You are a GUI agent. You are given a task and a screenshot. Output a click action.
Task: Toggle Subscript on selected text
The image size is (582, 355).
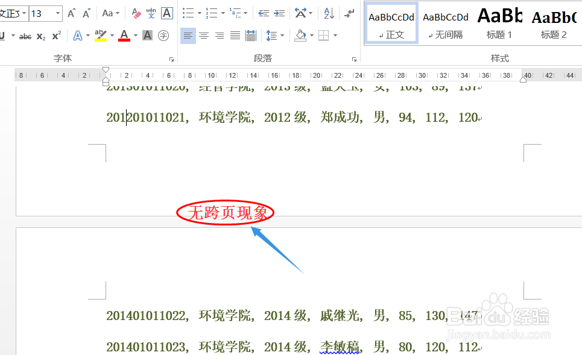click(40, 36)
